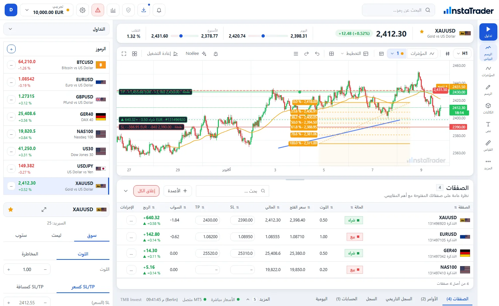
Task: Click the red warning triangle icon
Action: (98, 10)
